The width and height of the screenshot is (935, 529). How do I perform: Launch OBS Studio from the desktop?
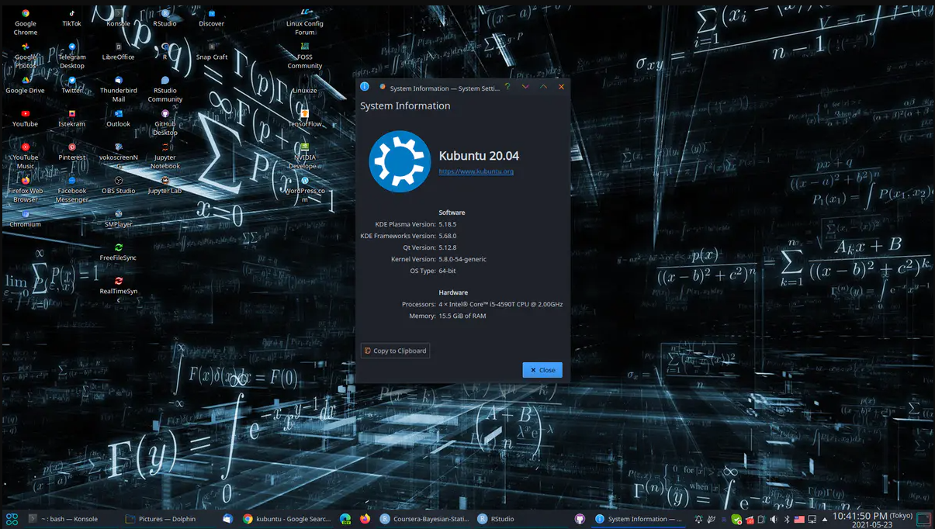click(x=118, y=185)
